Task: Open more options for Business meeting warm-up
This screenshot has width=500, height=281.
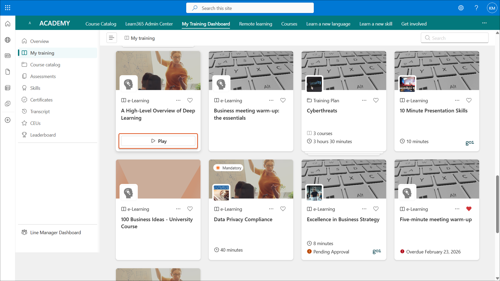Action: point(271,100)
